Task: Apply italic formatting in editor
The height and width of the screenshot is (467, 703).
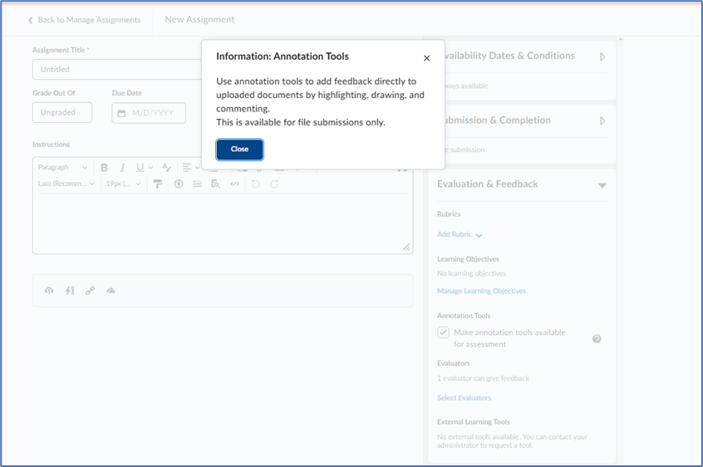Action: (x=122, y=168)
